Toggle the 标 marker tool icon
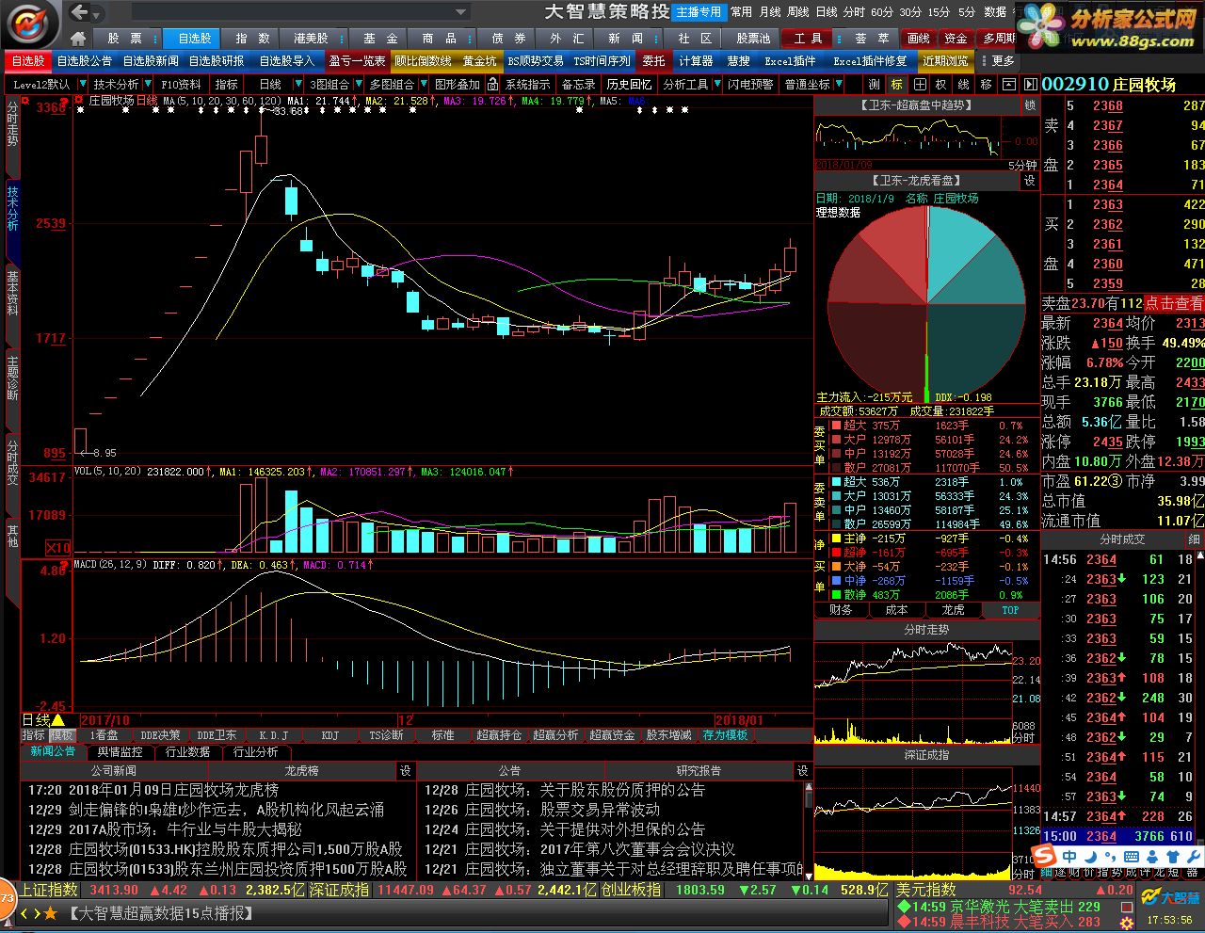 [x=896, y=84]
